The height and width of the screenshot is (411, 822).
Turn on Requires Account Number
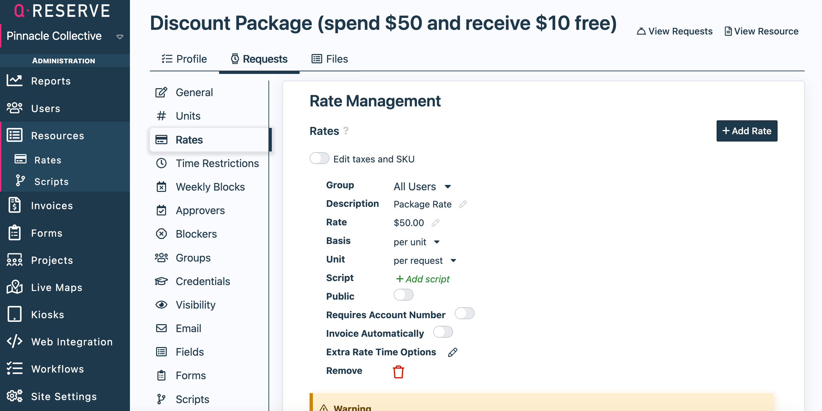pos(464,314)
